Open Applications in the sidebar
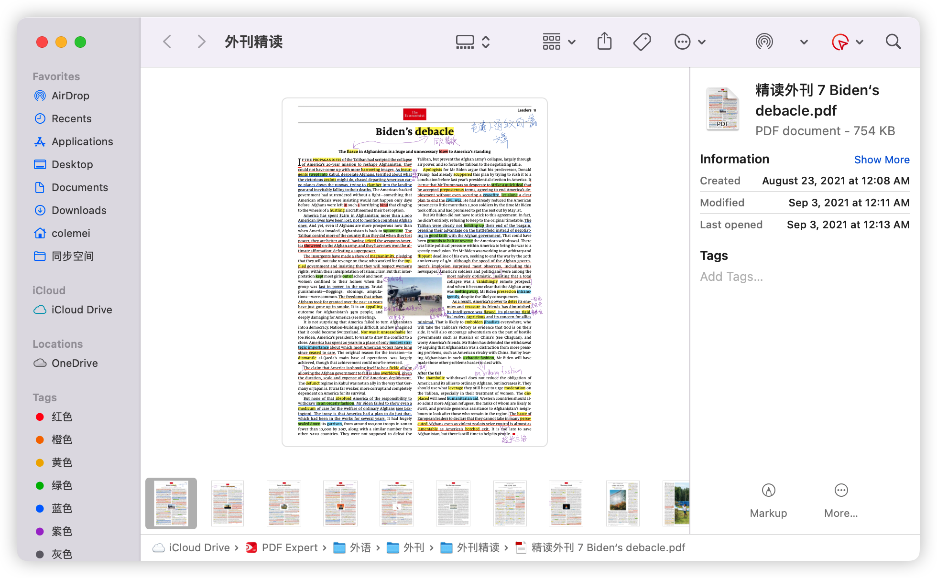The width and height of the screenshot is (937, 578). (x=82, y=141)
